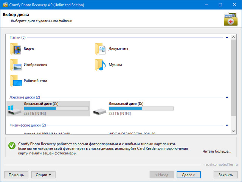Image resolution: width=242 pixels, height=182 pixels.
Task: Click the disk C: usage bar
Action: [56, 109]
